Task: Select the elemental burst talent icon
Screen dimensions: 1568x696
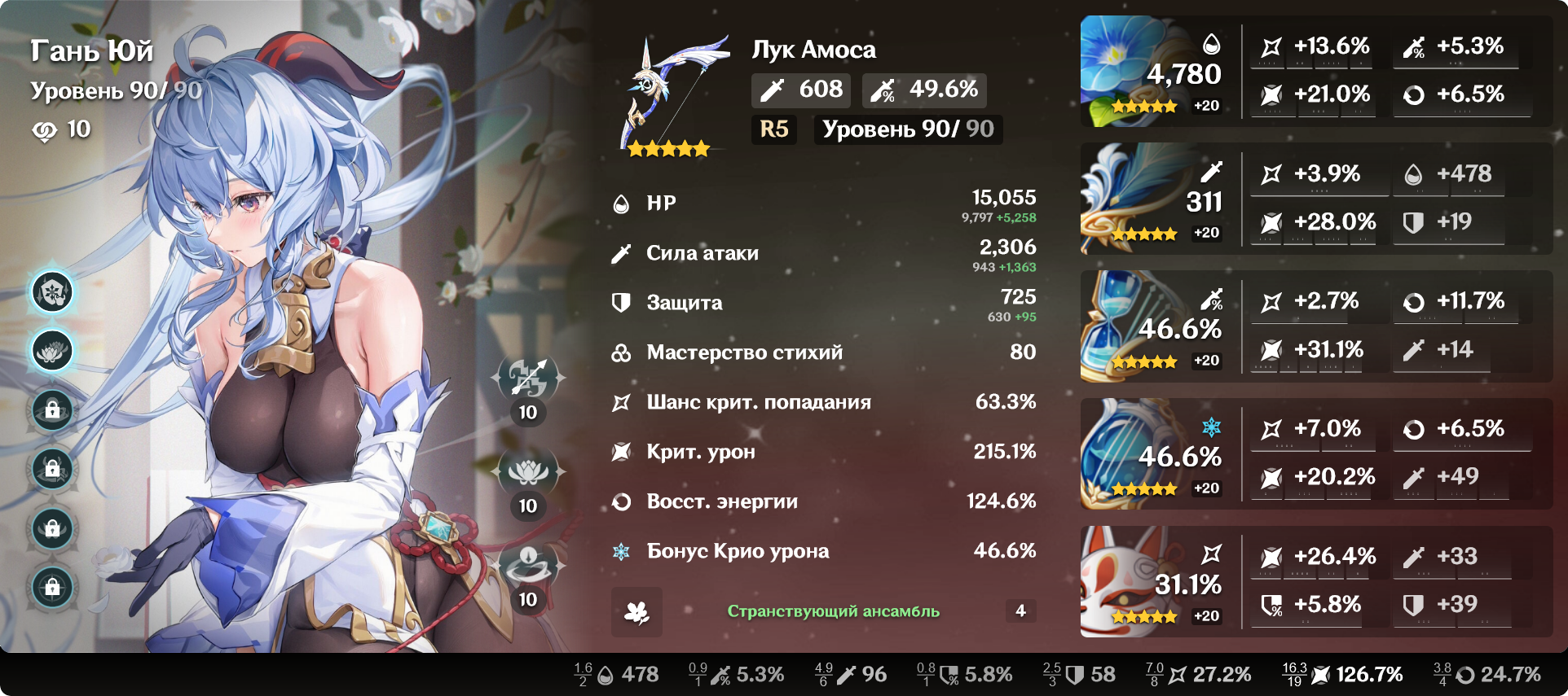Action: click(x=528, y=565)
